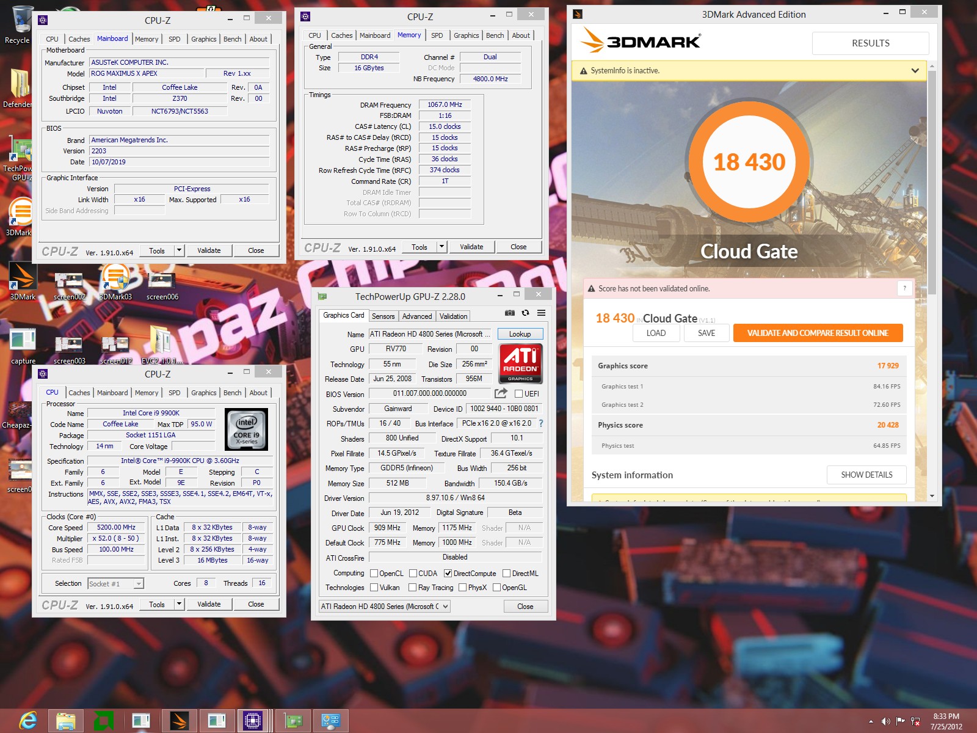Click SHOW DETAILS for System information
Image resolution: width=977 pixels, height=733 pixels.
pyautogui.click(x=866, y=475)
